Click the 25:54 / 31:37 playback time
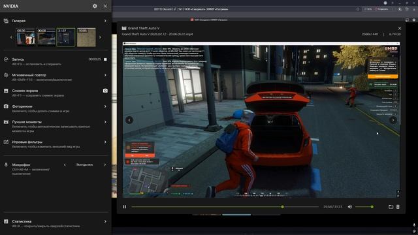418x235 pixels. coord(332,207)
